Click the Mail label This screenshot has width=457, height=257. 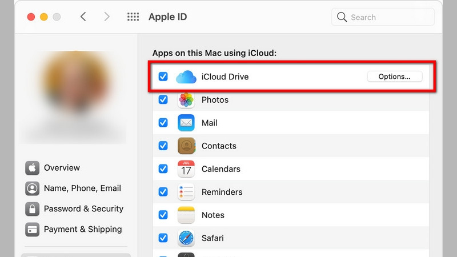click(x=209, y=123)
